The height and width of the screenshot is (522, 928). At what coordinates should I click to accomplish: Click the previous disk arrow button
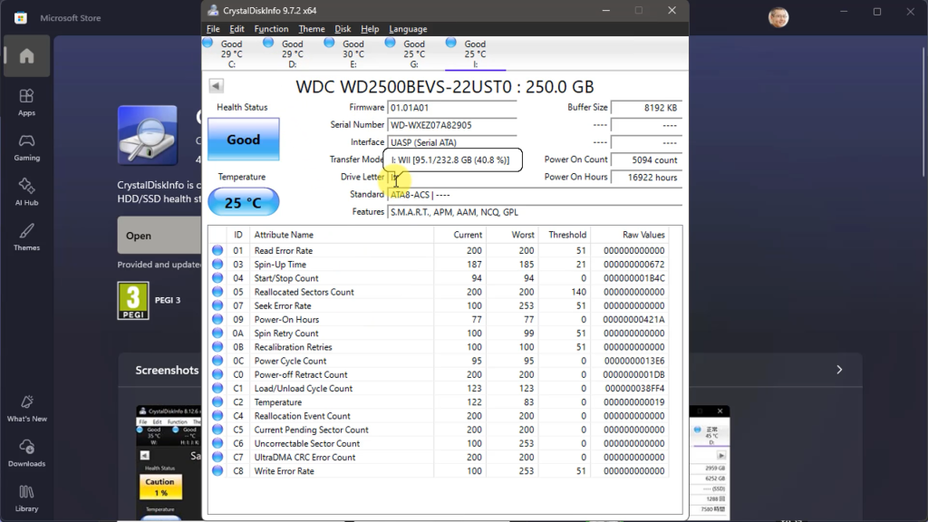click(216, 86)
